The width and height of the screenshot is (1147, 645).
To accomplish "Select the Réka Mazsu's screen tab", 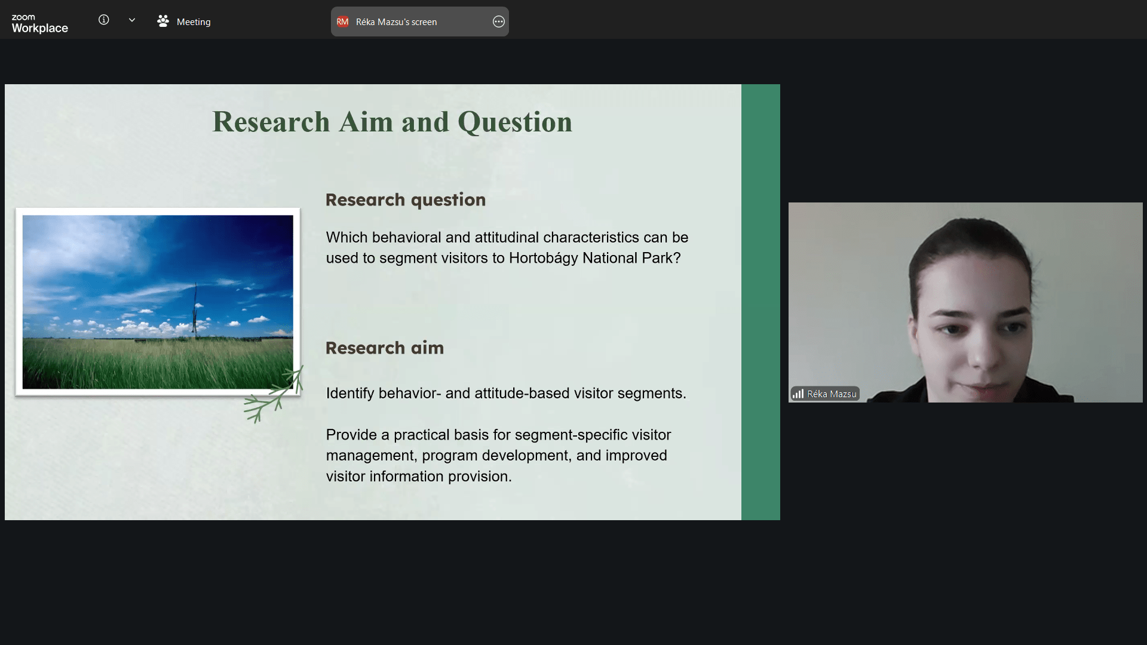I will pos(396,22).
